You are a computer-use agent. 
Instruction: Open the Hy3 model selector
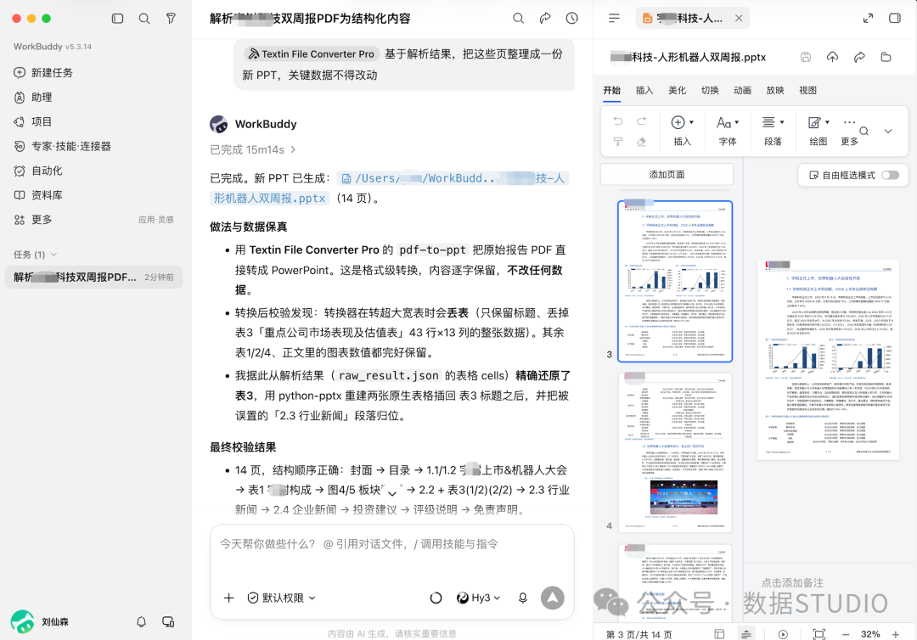478,598
